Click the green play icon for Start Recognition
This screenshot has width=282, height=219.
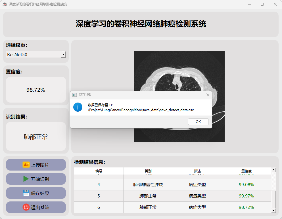click(26, 179)
